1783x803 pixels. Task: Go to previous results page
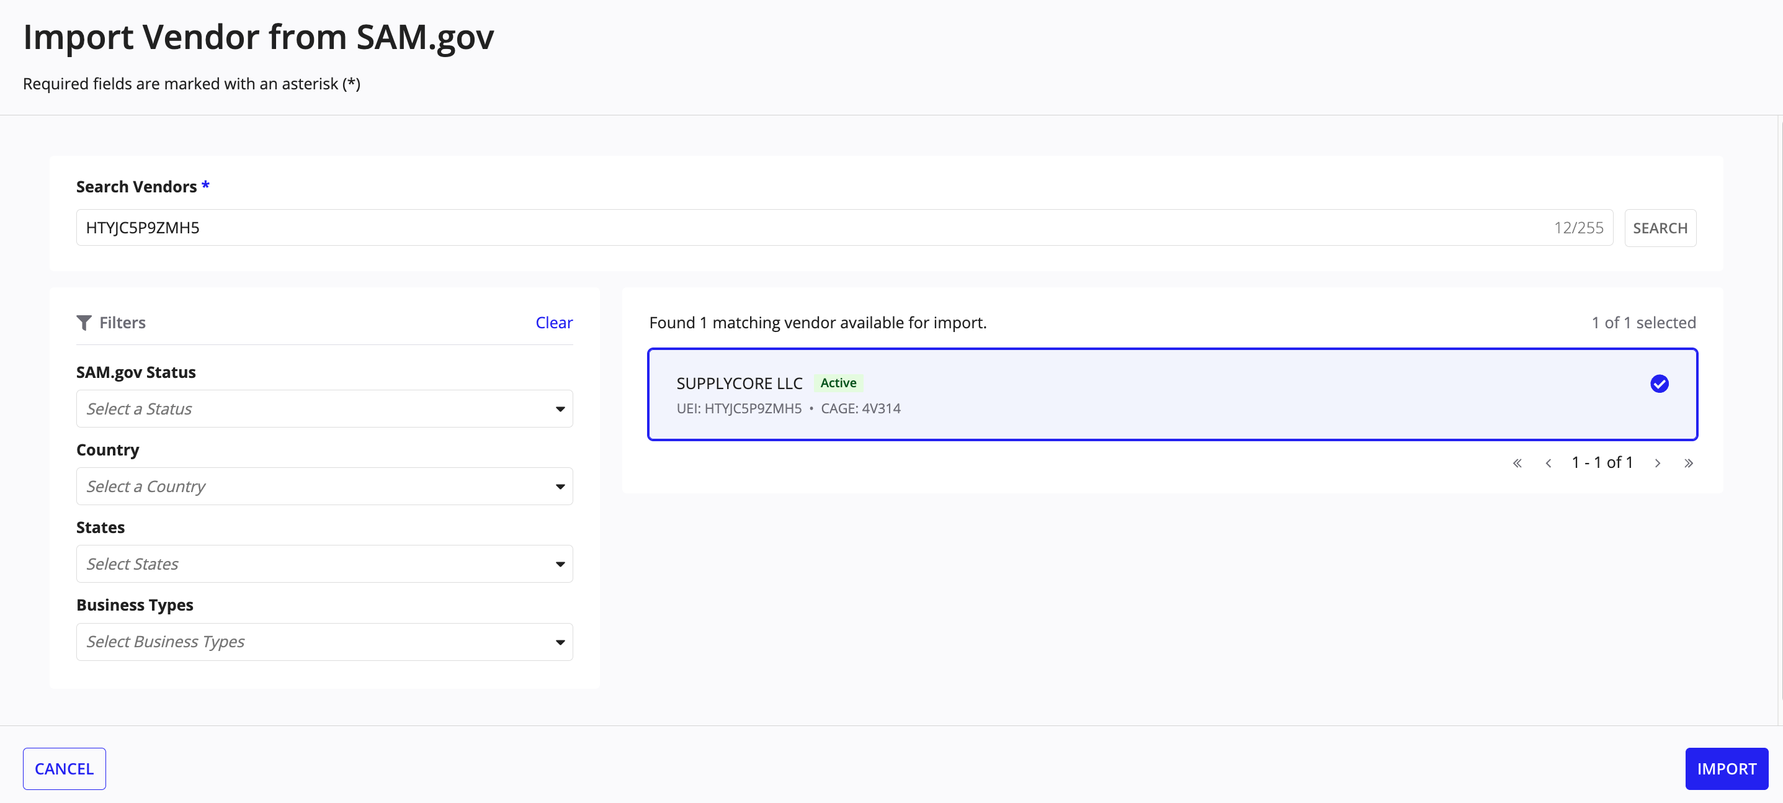point(1548,463)
